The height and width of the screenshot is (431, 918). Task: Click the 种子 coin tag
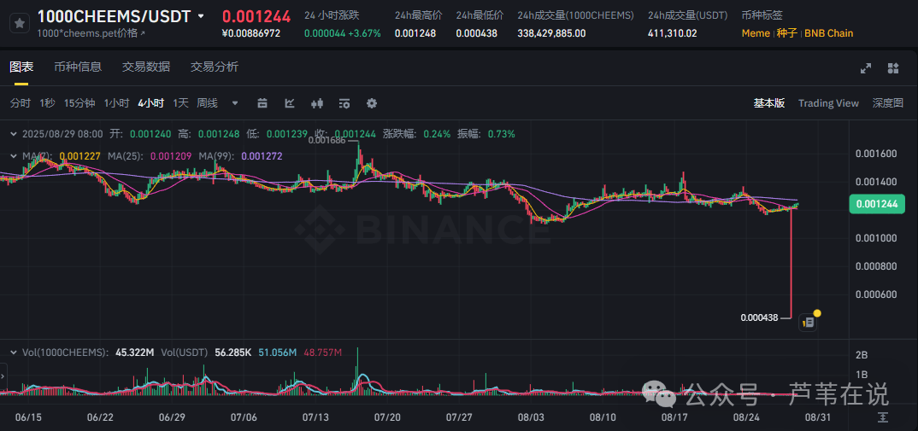click(x=787, y=33)
